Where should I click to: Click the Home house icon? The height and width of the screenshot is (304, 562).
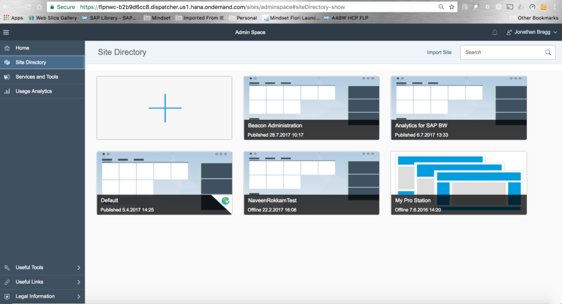[x=7, y=48]
